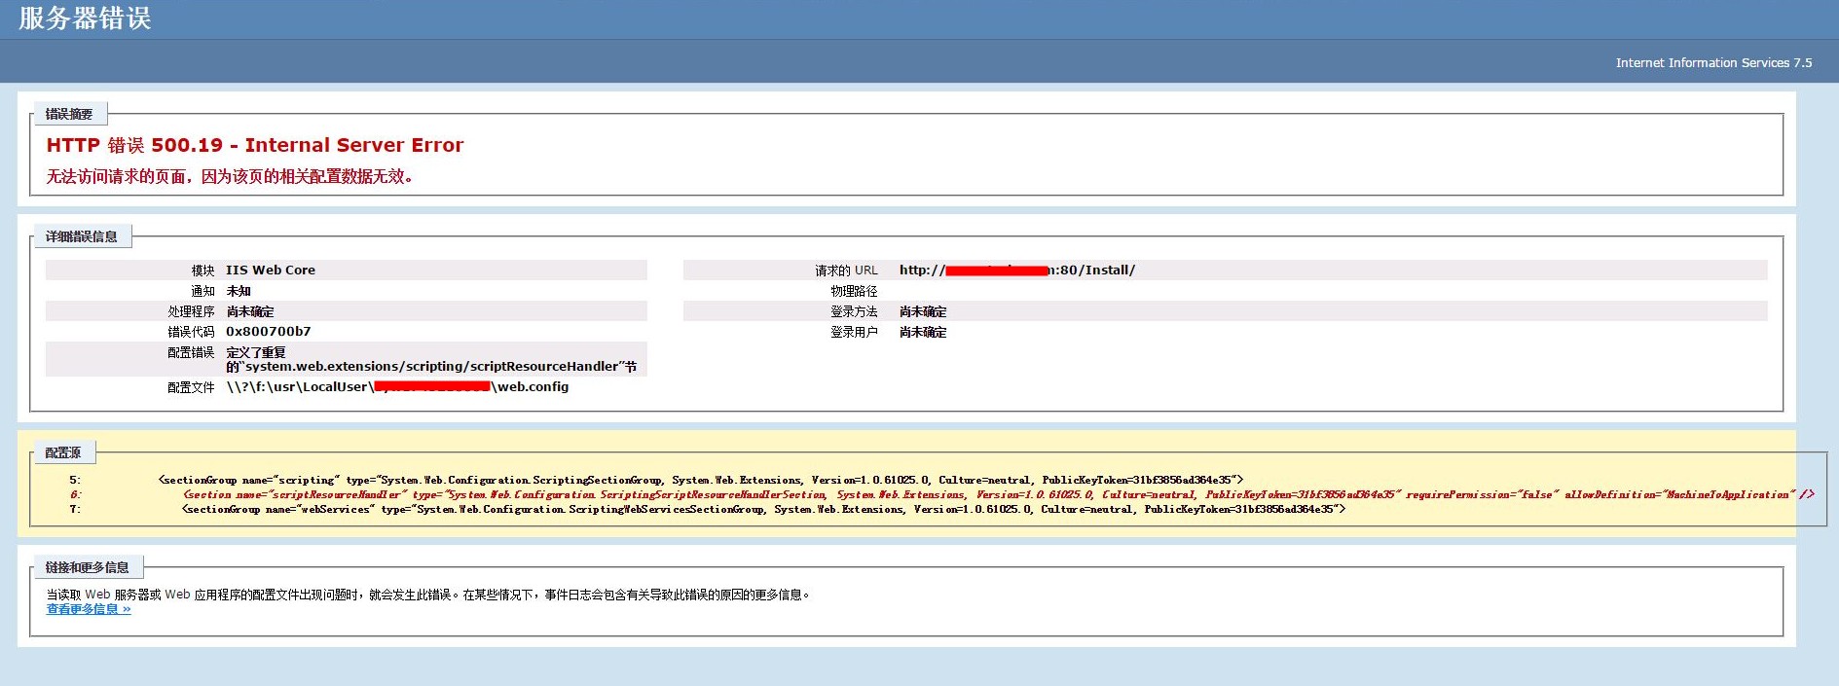Click the 登录用户 value 尚未确定
Image resolution: width=1839 pixels, height=686 pixels.
point(923,332)
